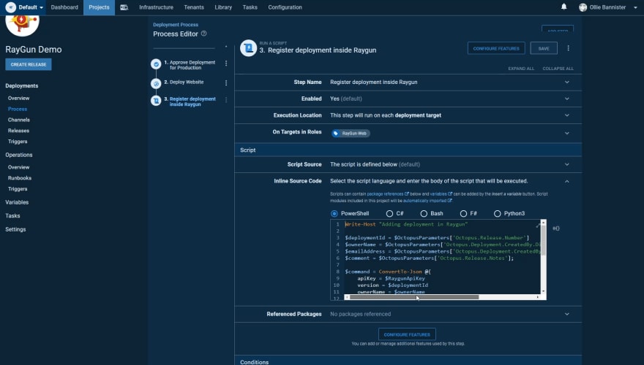Open the Projects menu
Viewport: 644px width, 365px height.
tap(99, 7)
